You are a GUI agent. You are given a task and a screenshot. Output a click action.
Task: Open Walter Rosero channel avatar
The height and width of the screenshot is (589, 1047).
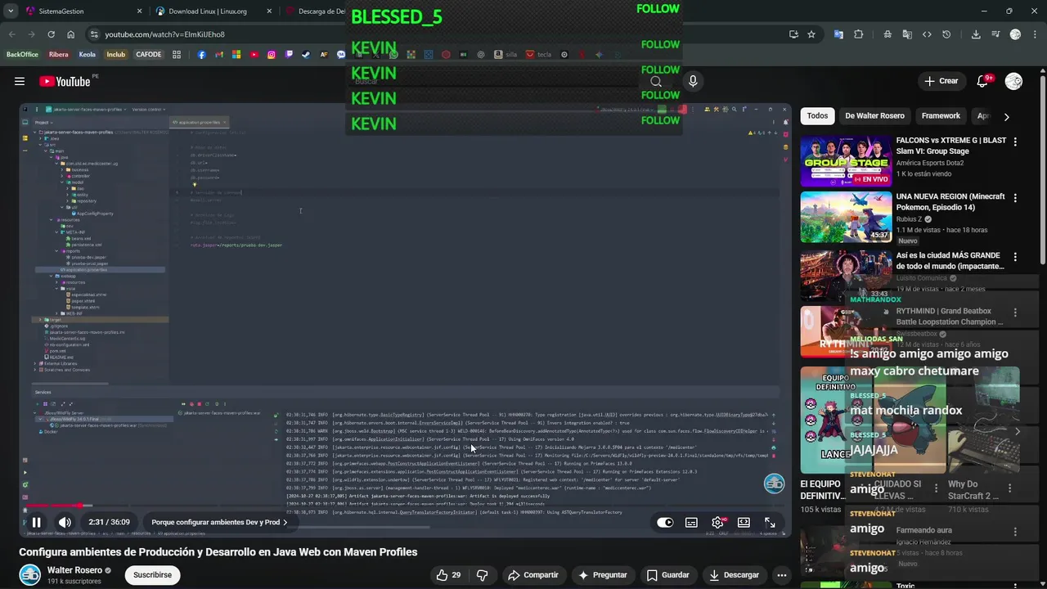click(x=29, y=575)
